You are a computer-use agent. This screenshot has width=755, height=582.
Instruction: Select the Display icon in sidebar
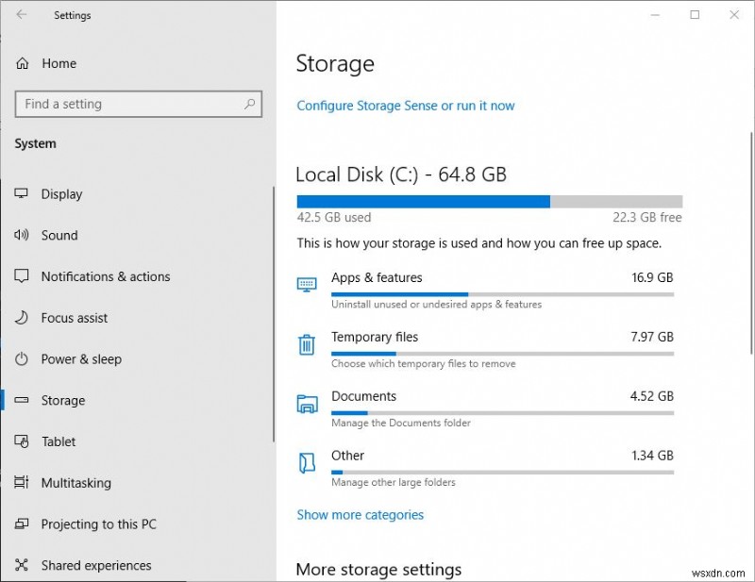(21, 193)
